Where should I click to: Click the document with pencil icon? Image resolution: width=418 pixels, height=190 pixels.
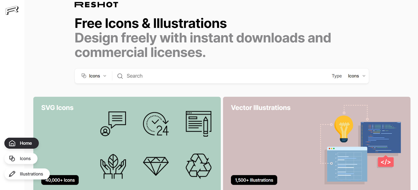pos(199,124)
